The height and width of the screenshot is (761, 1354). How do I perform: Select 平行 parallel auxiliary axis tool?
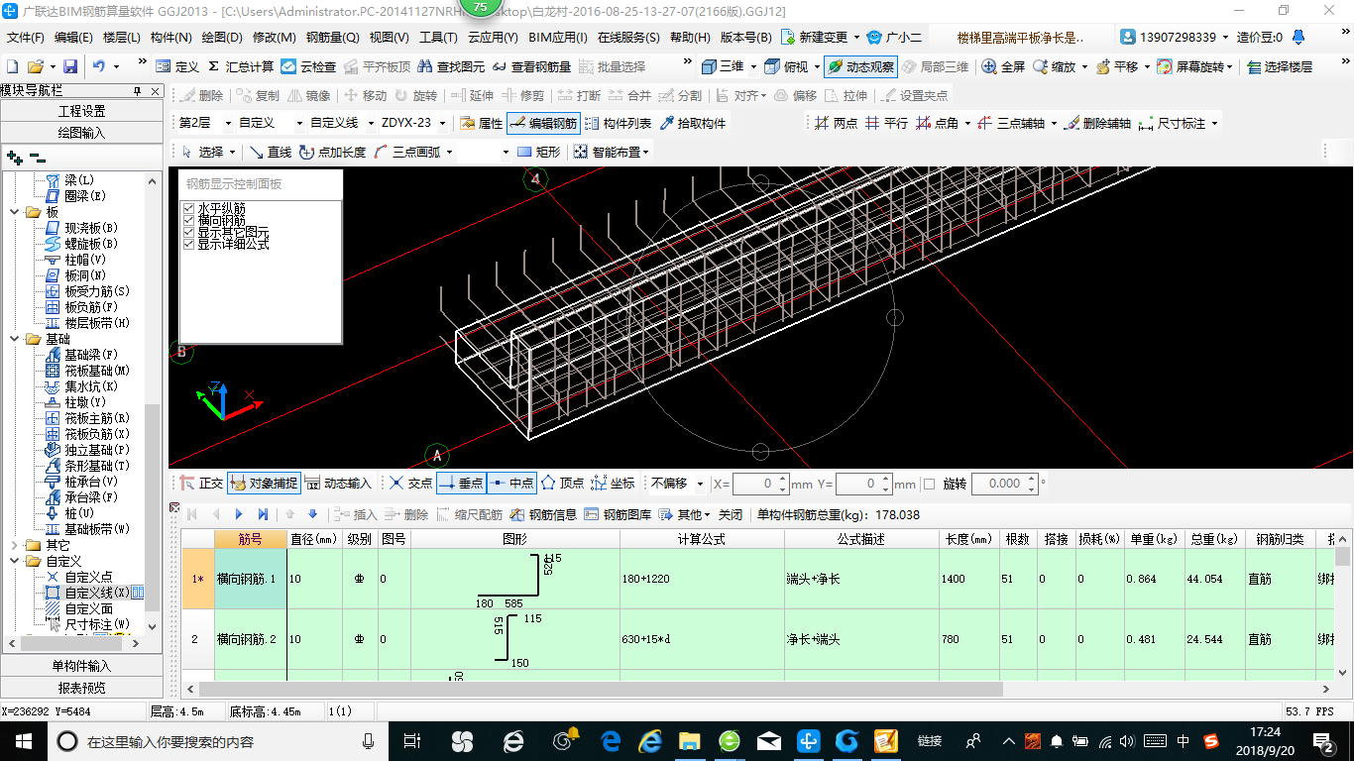[x=886, y=123]
